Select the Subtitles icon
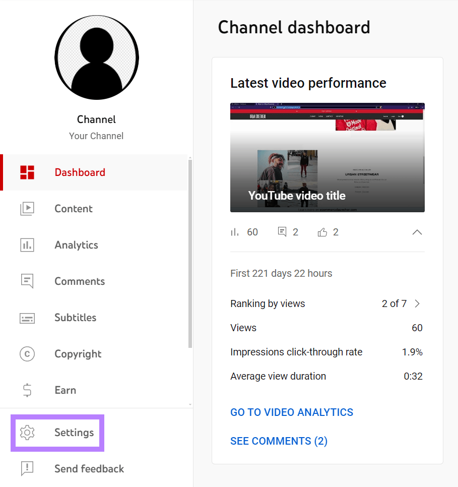The width and height of the screenshot is (458, 487). coord(27,318)
